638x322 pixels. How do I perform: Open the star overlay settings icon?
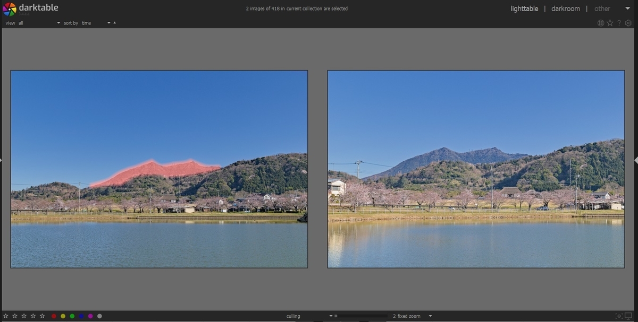point(610,23)
